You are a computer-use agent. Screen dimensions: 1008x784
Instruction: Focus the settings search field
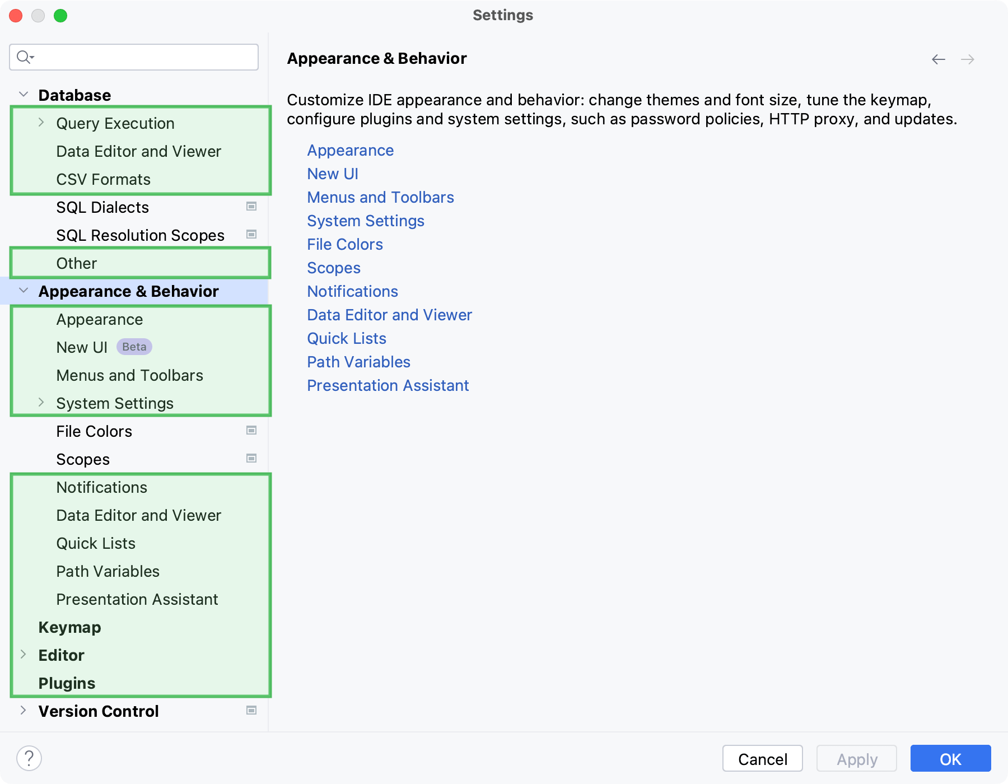pos(134,57)
